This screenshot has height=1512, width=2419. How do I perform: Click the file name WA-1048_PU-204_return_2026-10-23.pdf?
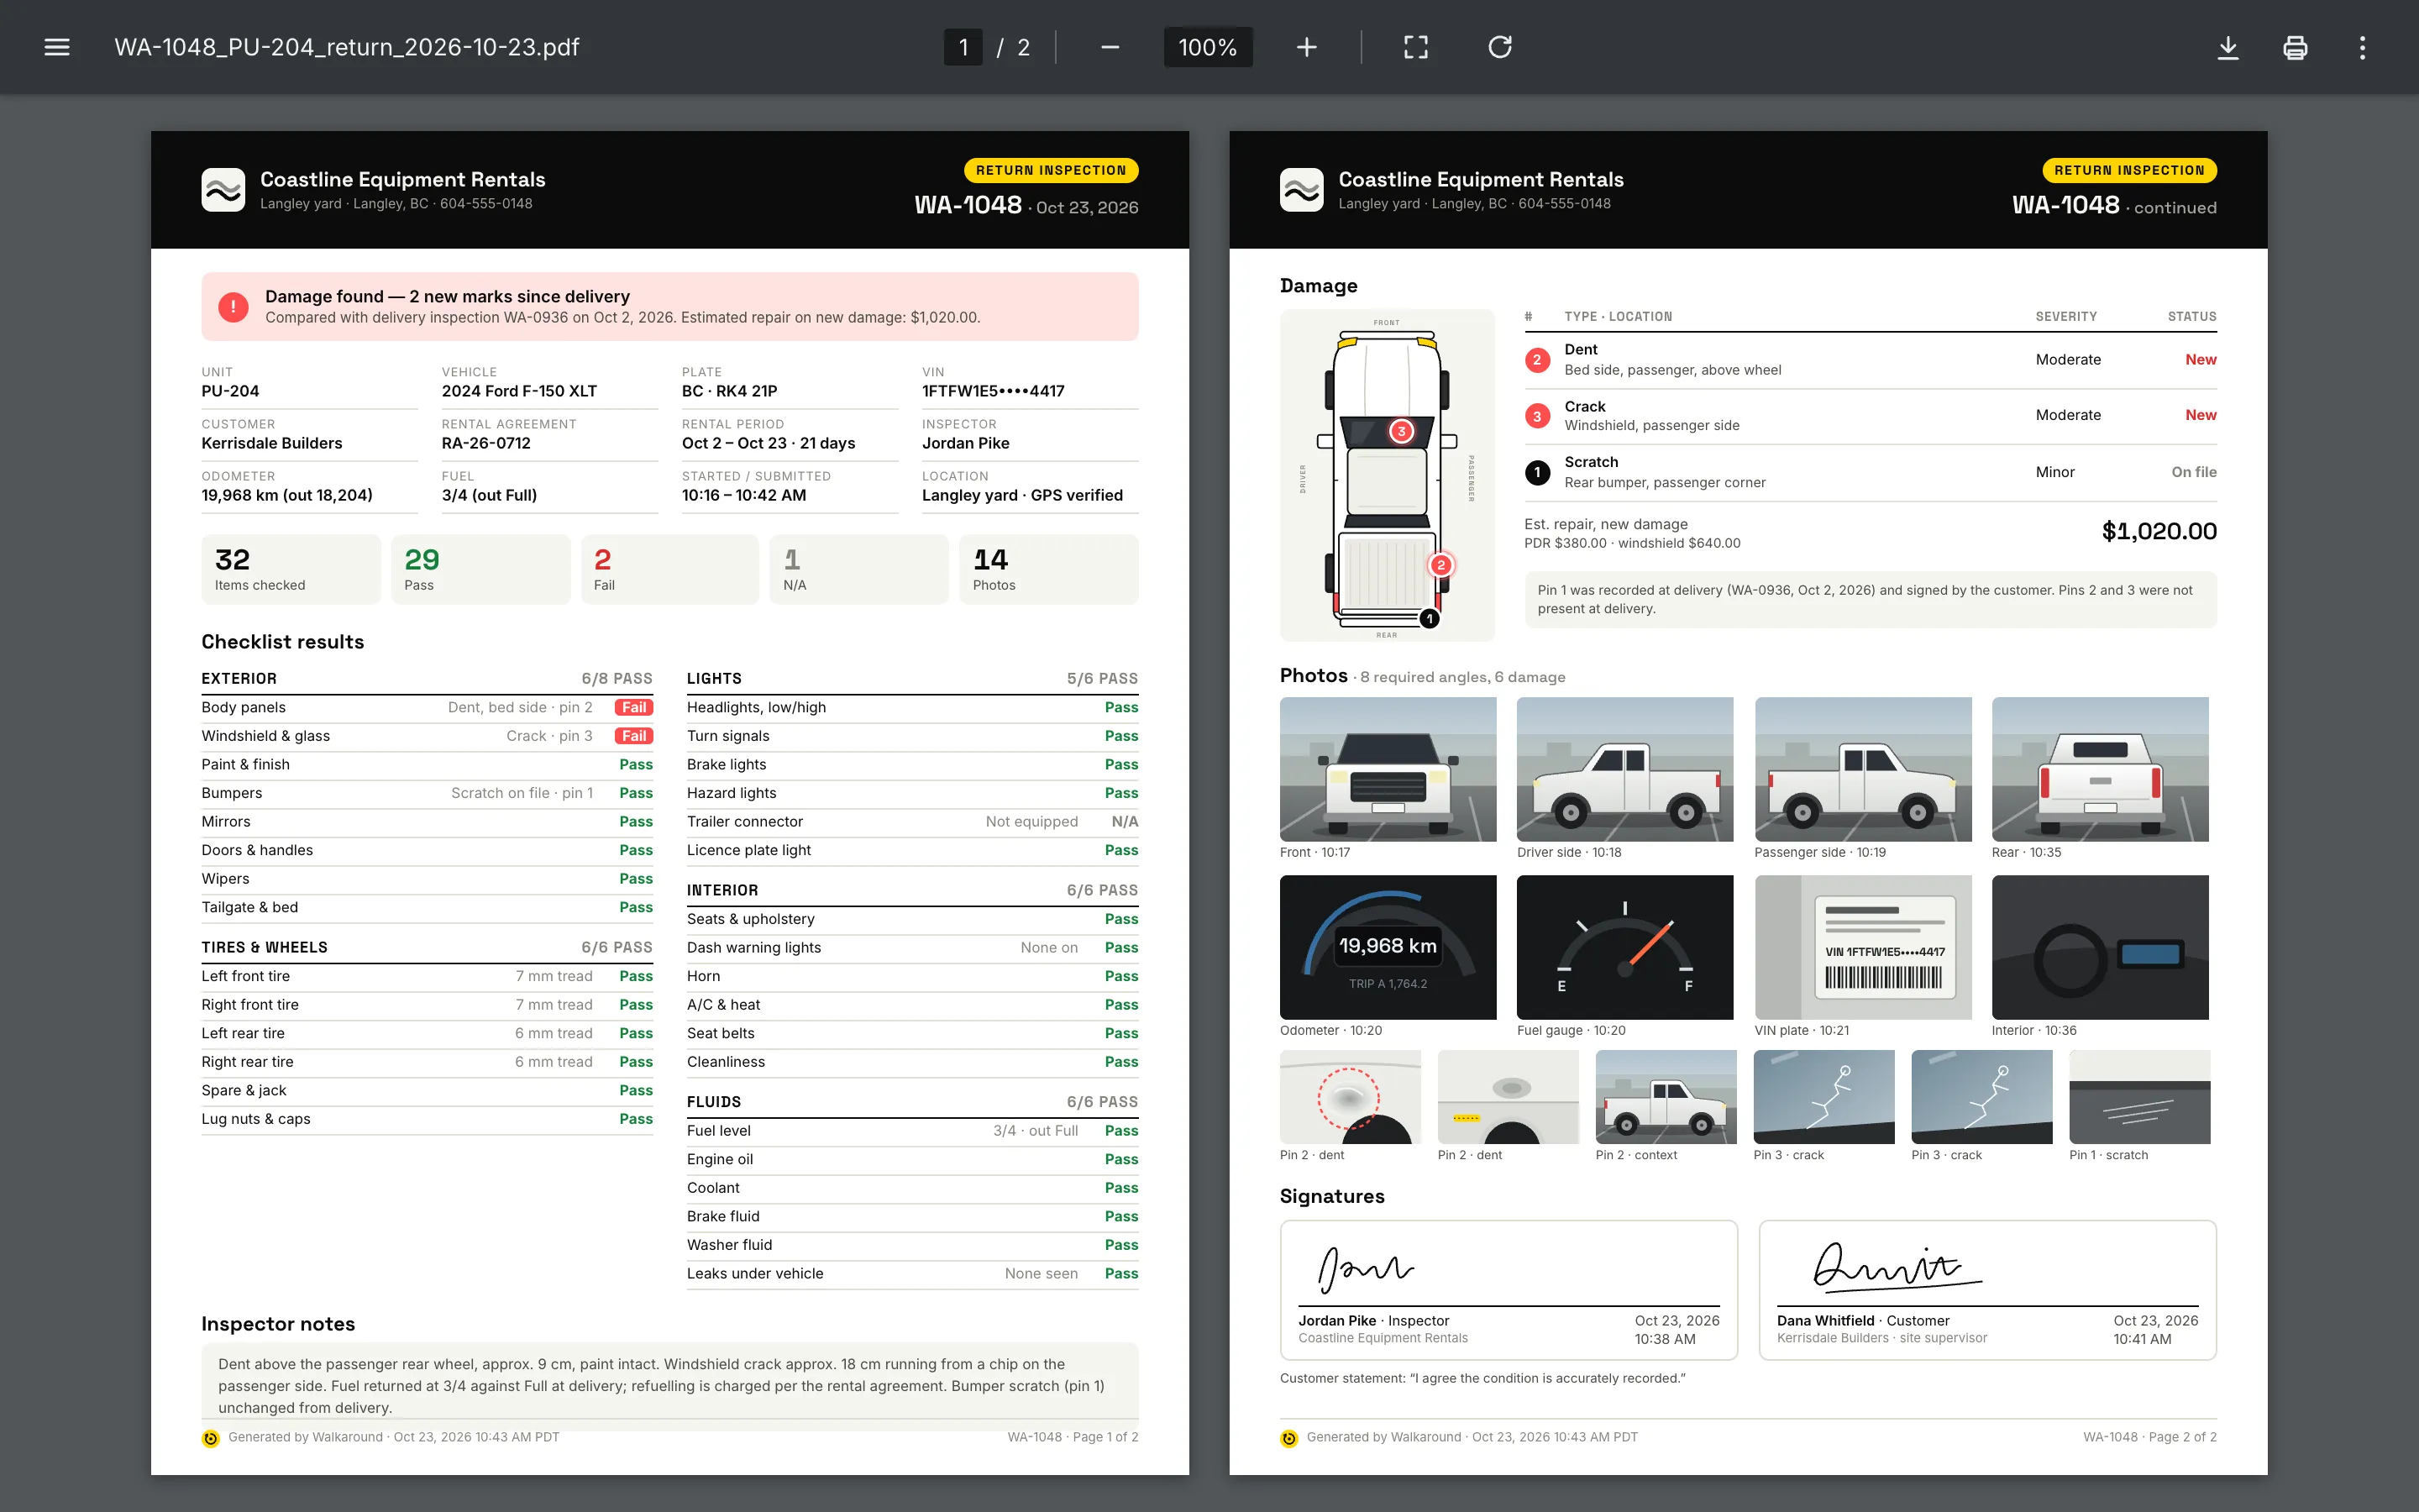click(347, 47)
